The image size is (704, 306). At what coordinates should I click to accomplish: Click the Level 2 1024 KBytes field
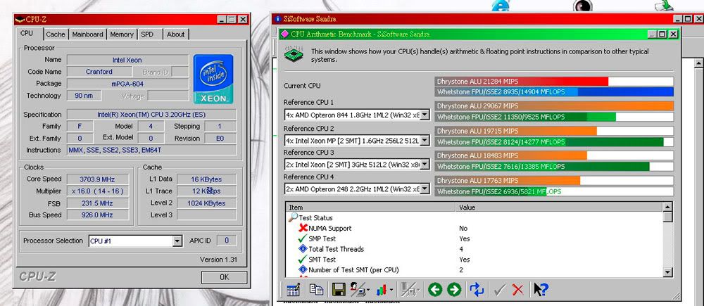(x=206, y=203)
